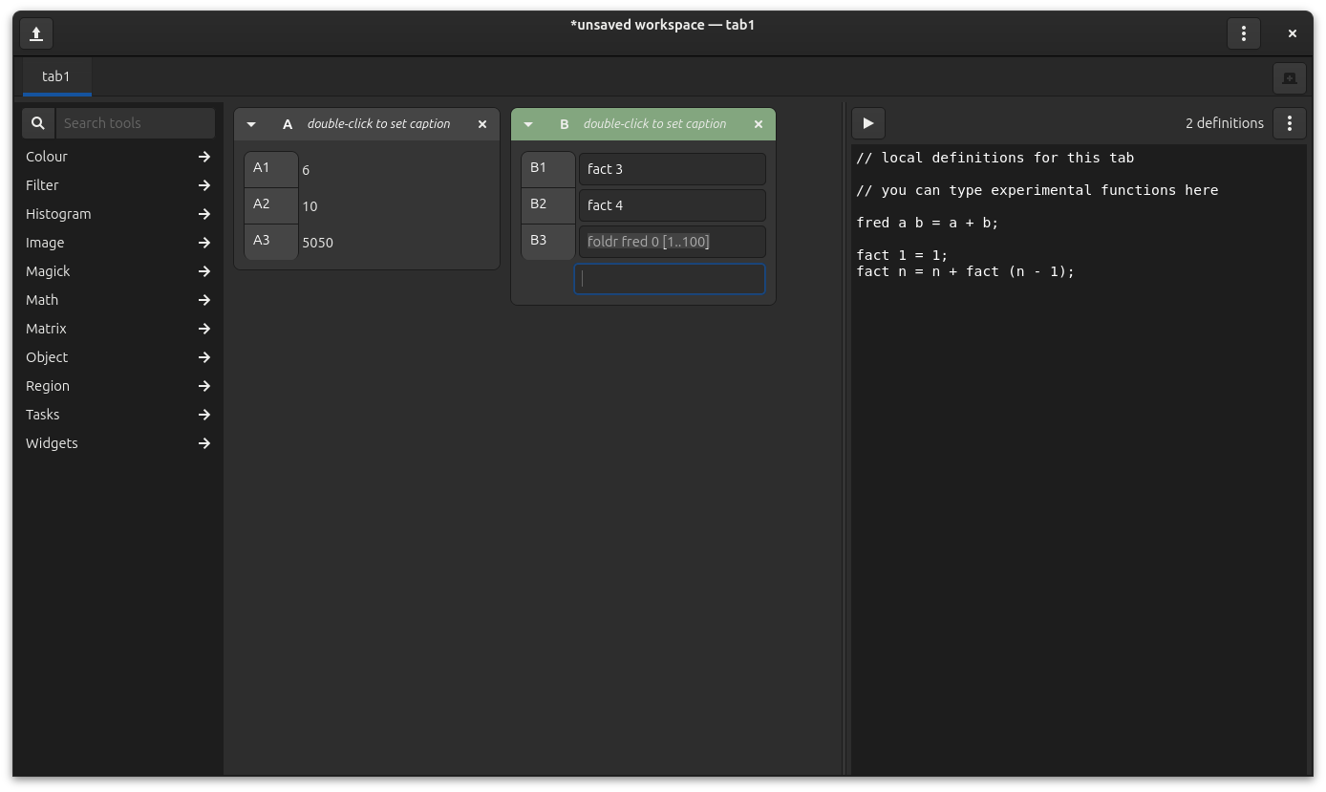Viewport: 1326px width, 792px height.
Task: Open the Histogram tool category
Action: (118, 214)
